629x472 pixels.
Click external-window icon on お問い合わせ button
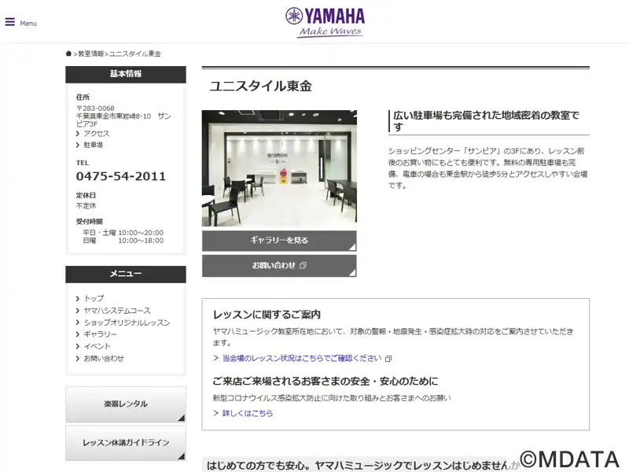point(303,265)
